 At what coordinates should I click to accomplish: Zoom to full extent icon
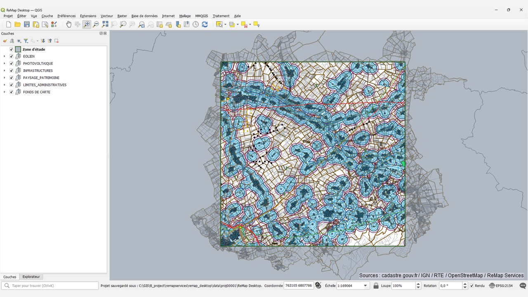point(105,25)
